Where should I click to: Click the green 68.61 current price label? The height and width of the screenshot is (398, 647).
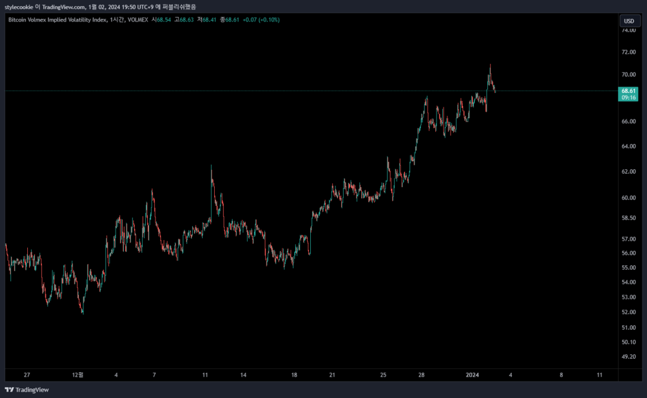pos(628,91)
